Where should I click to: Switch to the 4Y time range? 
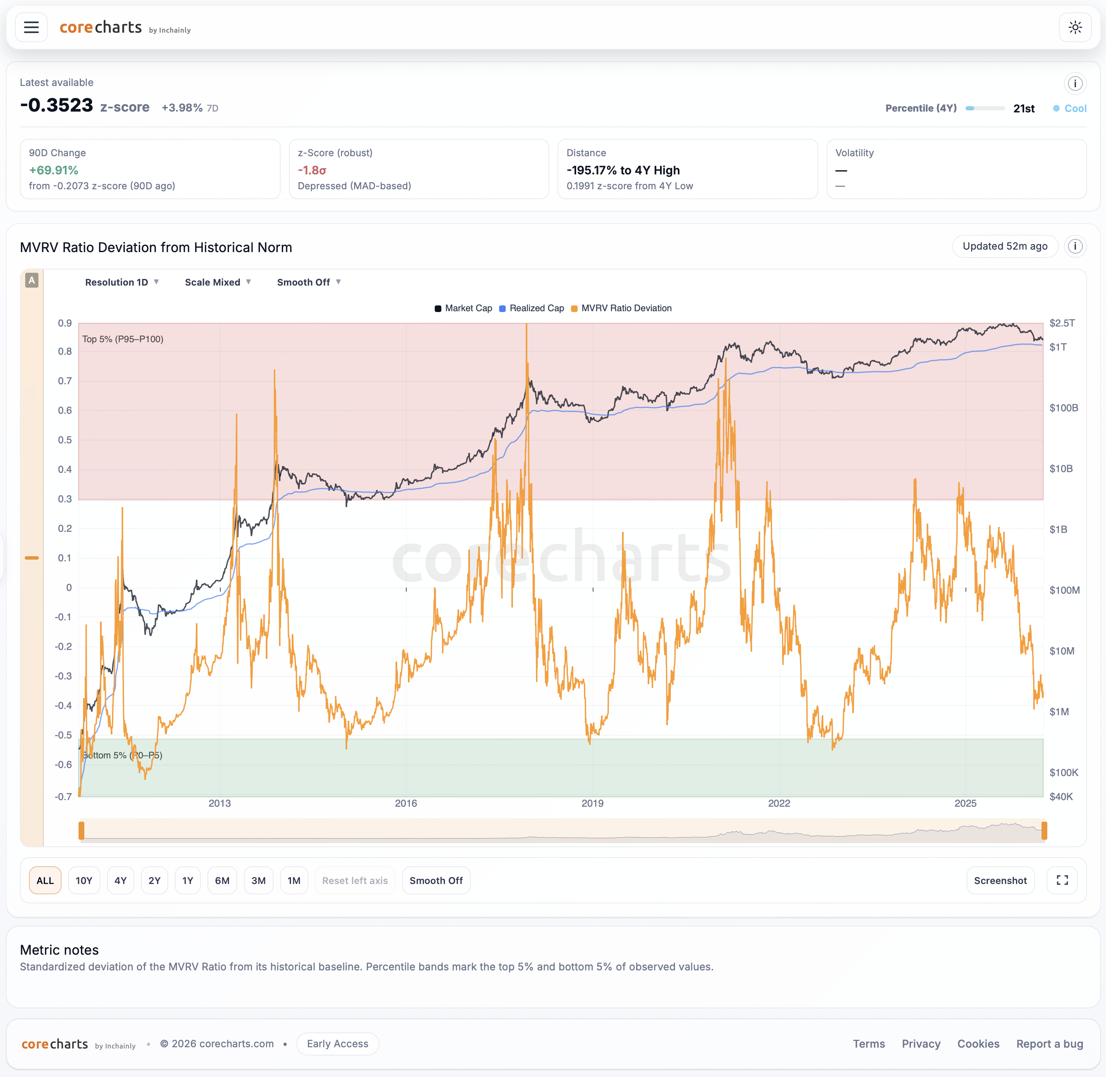[x=121, y=880]
